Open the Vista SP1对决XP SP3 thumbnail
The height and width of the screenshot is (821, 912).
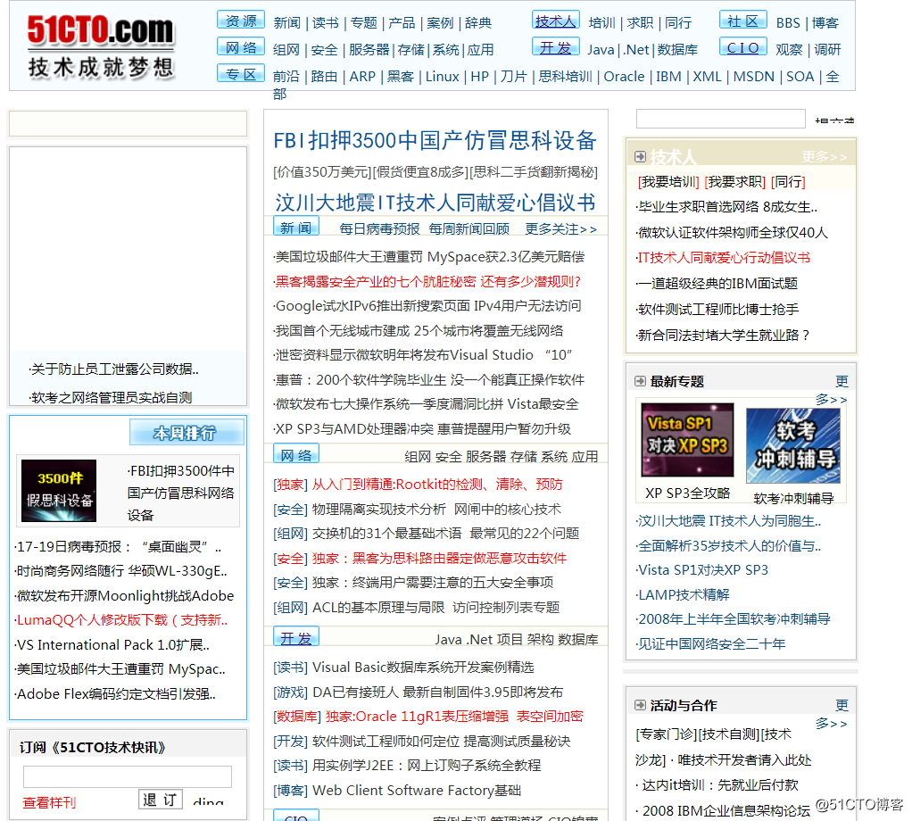point(687,440)
